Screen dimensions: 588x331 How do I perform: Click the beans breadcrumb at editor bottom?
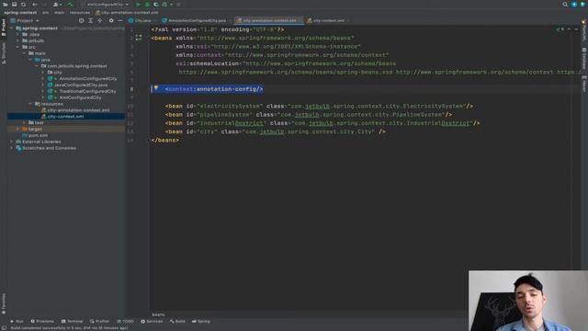(158, 314)
